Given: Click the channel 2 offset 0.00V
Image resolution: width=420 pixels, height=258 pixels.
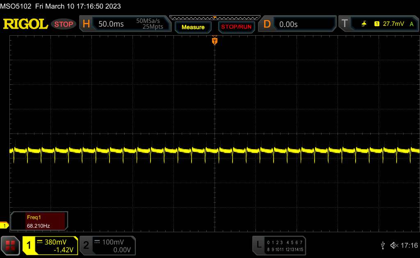Looking at the screenshot, I should pyautogui.click(x=122, y=250).
